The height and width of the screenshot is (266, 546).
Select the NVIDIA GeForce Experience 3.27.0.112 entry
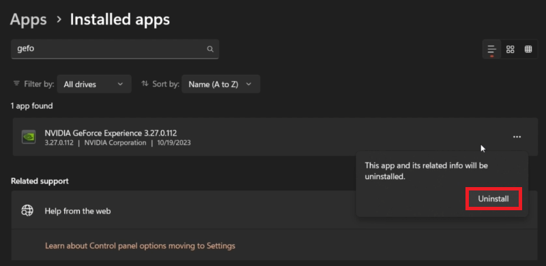[275, 137]
